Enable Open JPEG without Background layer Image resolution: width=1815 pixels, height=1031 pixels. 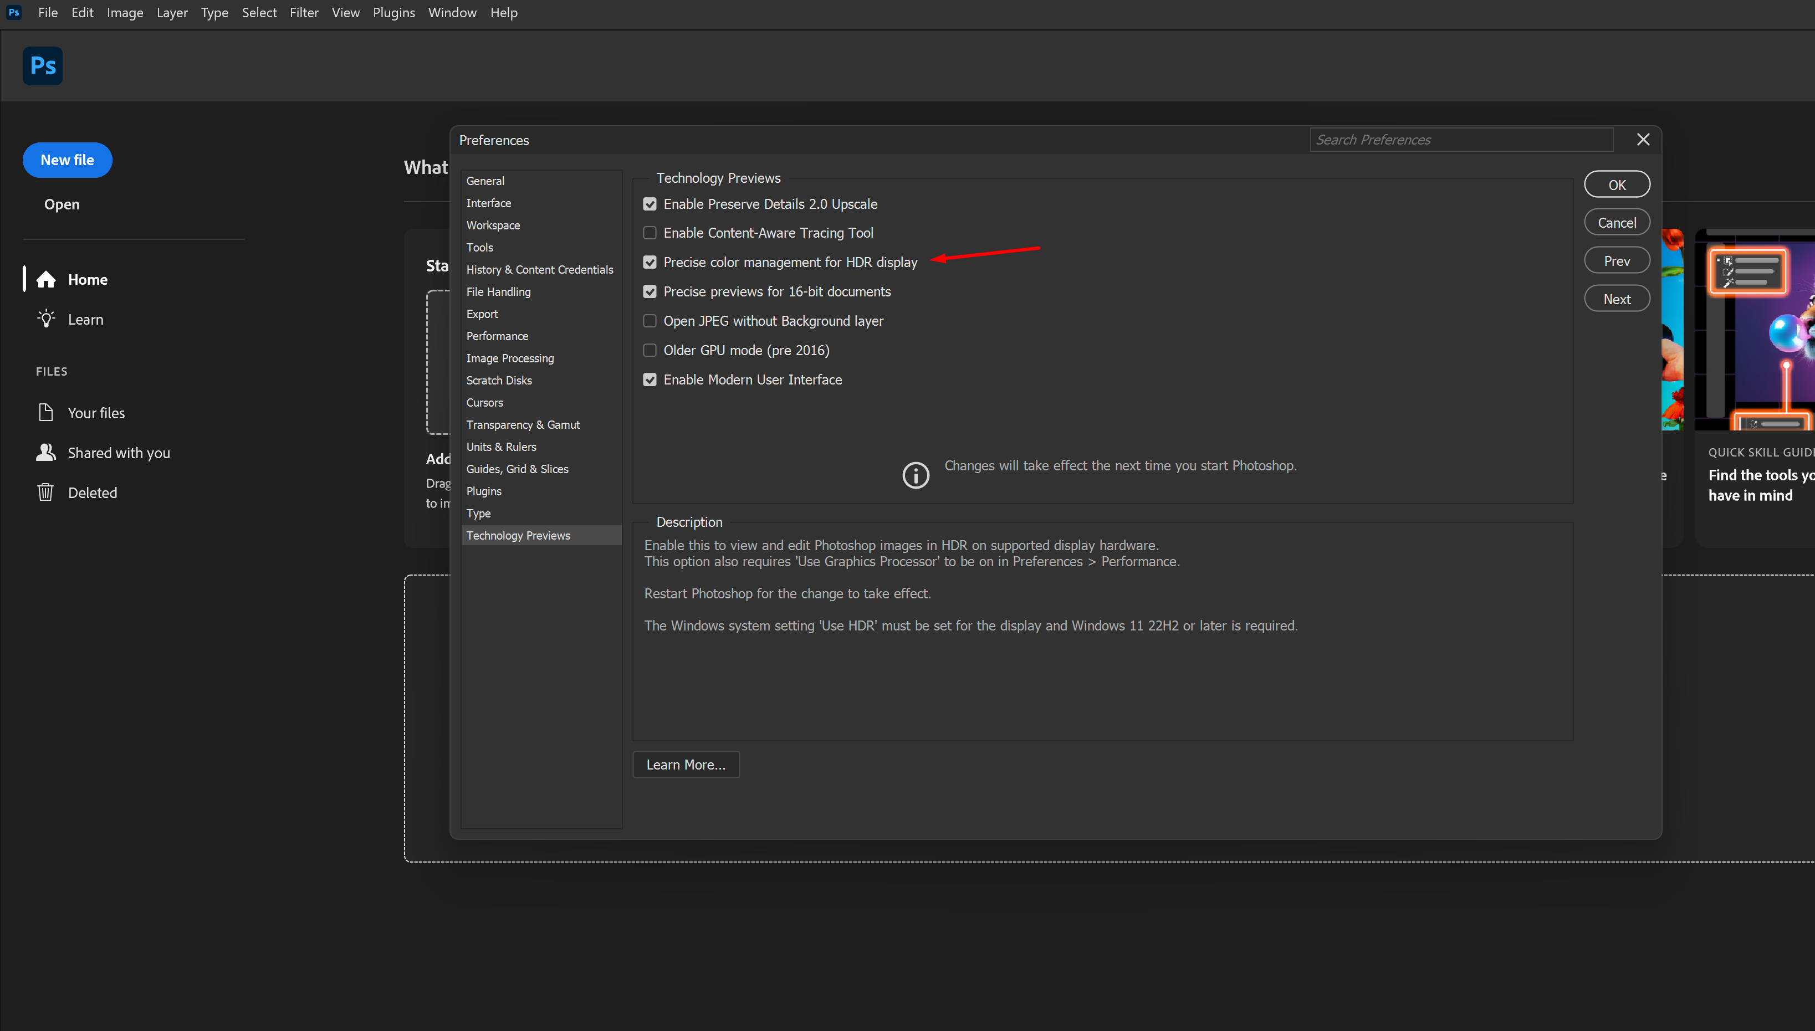[650, 321]
